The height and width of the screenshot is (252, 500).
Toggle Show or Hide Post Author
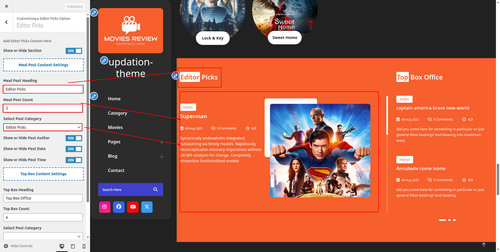pos(74,138)
